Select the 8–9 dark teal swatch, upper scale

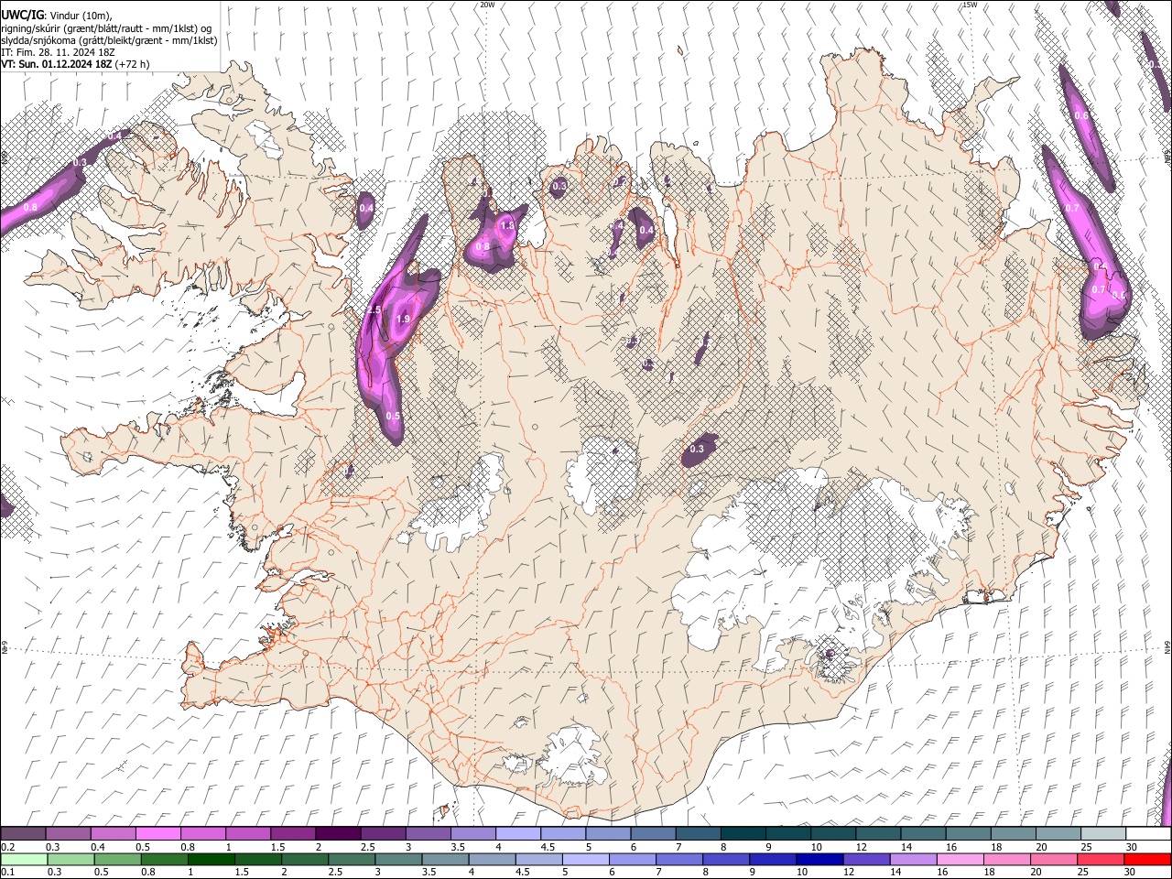click(x=743, y=834)
